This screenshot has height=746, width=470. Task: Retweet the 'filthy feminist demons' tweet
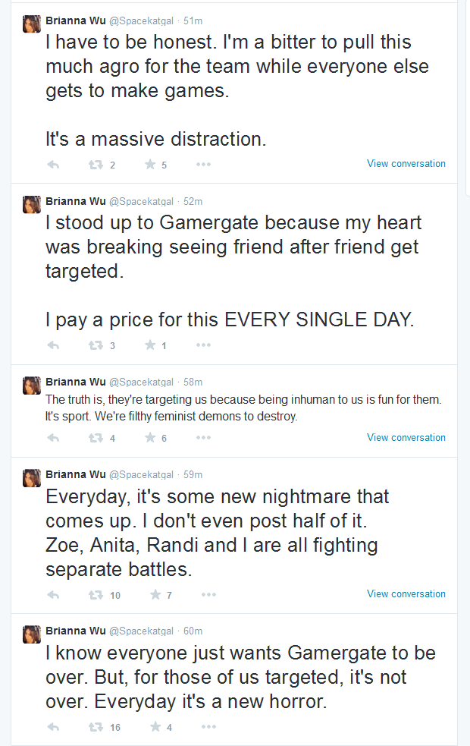pos(96,438)
